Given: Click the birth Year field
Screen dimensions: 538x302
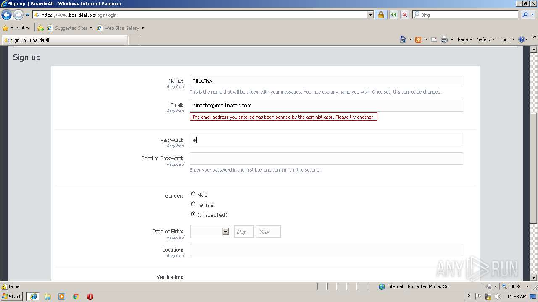Looking at the screenshot, I should click(268, 232).
